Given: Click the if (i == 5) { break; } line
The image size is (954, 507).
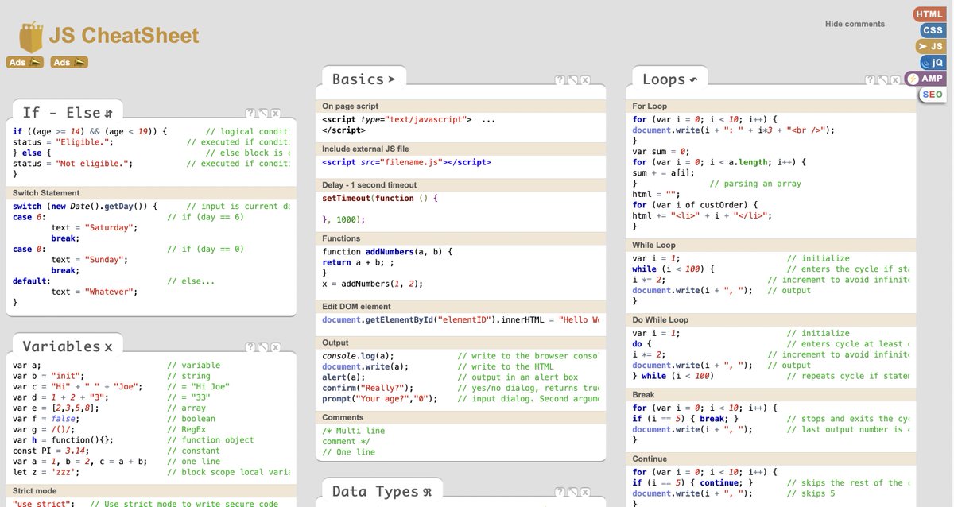Looking at the screenshot, I should (686, 419).
